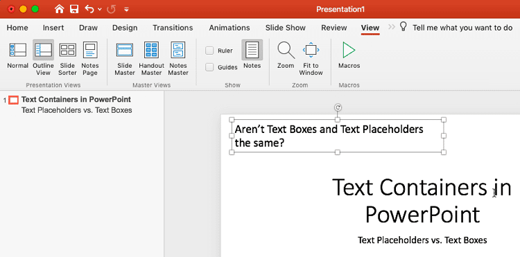Open Customize Quick Access Toolbar dropdown
This screenshot has width=520, height=257.
point(126,9)
